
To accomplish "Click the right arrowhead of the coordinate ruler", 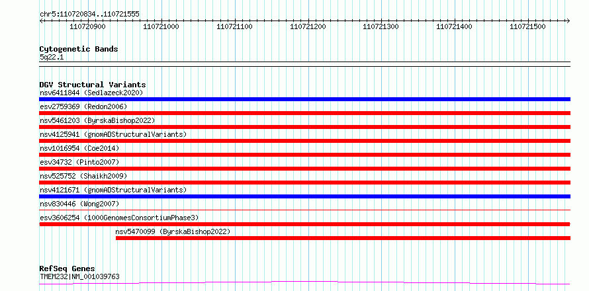I will tap(568, 21).
